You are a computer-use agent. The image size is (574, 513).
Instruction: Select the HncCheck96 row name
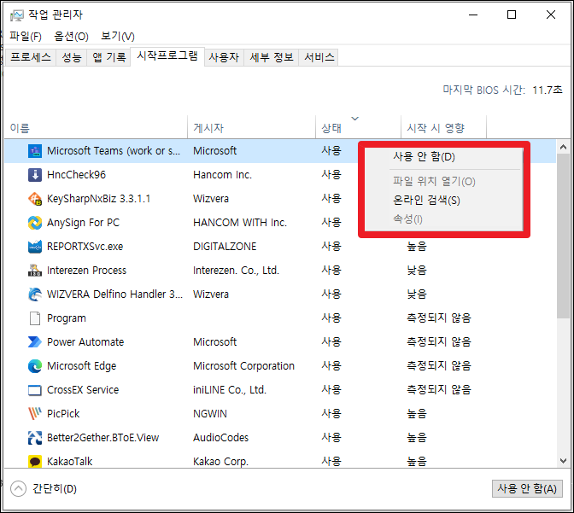[77, 175]
